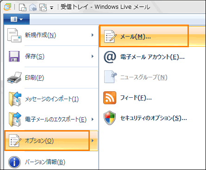Viewport: 206px width, 170px height.
Task: Expand the 新規作成(N) submenu arrow
Action: [x=93, y=35]
